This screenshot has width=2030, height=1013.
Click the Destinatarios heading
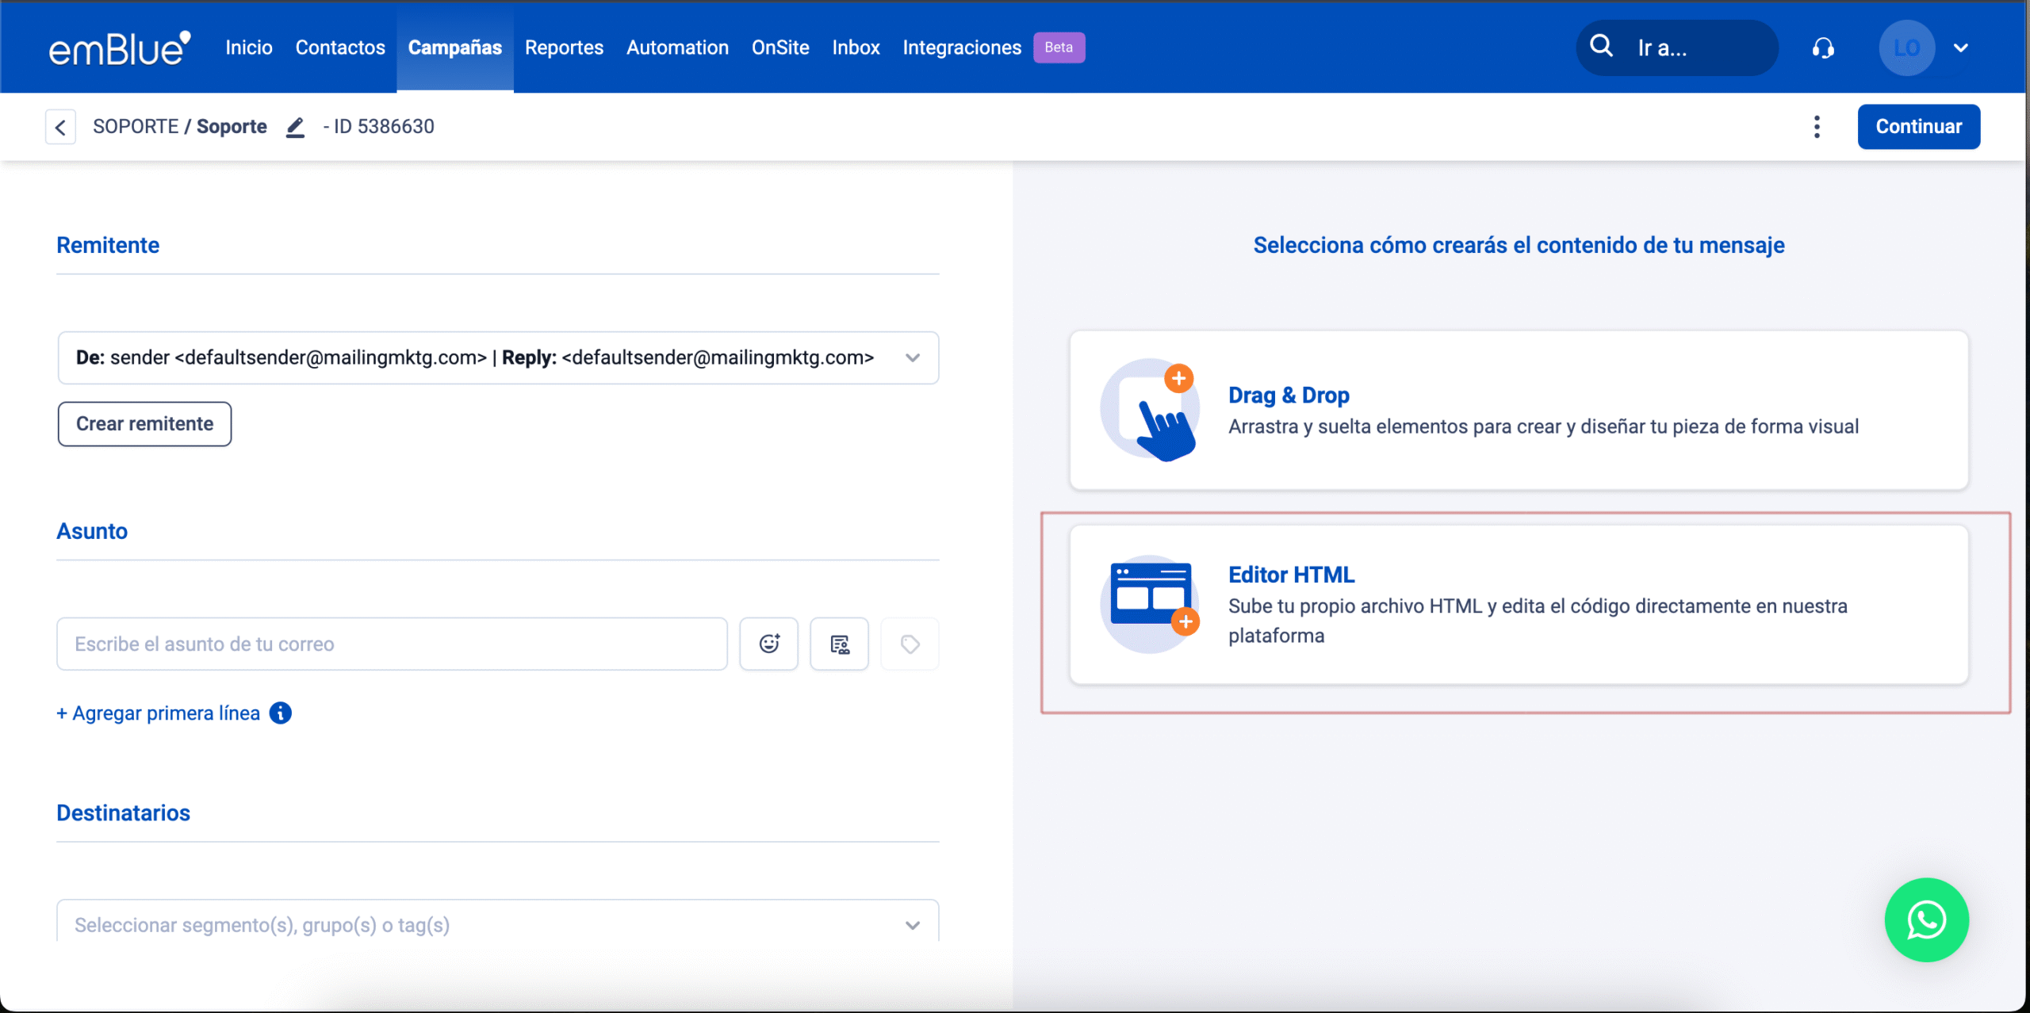(x=123, y=812)
